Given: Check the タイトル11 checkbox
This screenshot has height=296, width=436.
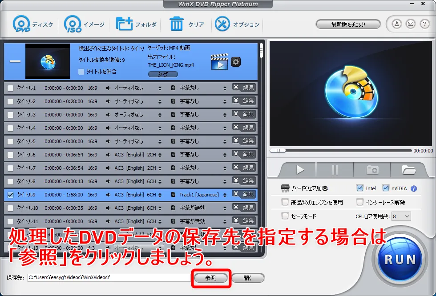Looking at the screenshot, I should [x=11, y=222].
